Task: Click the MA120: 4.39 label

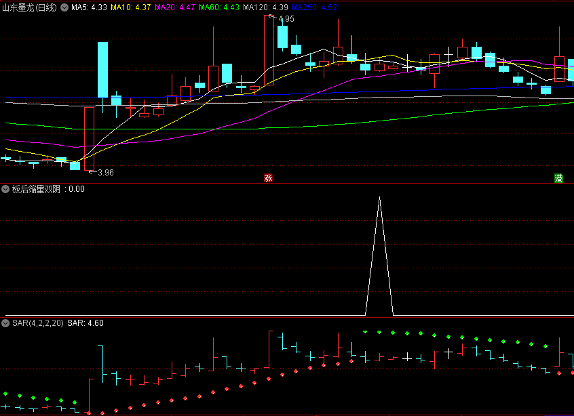Action: [265, 7]
